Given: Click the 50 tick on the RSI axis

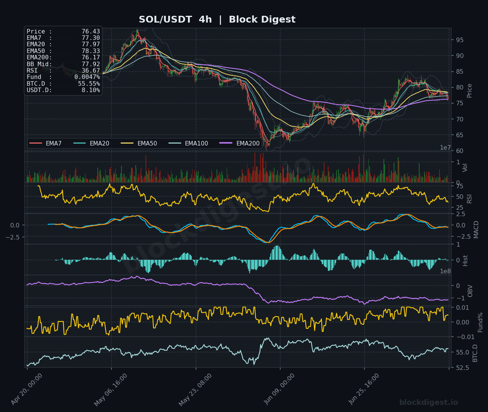Looking at the screenshot, I should pos(459,197).
